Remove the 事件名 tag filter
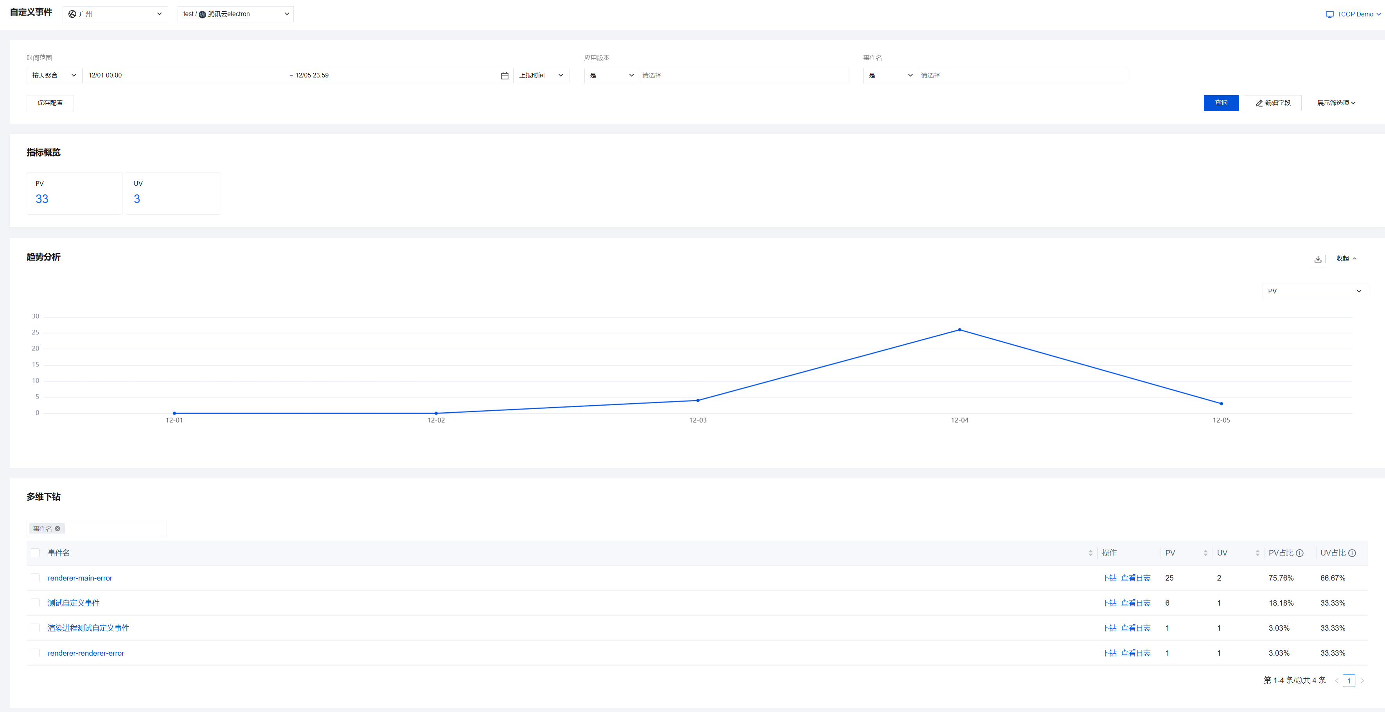 pos(57,529)
